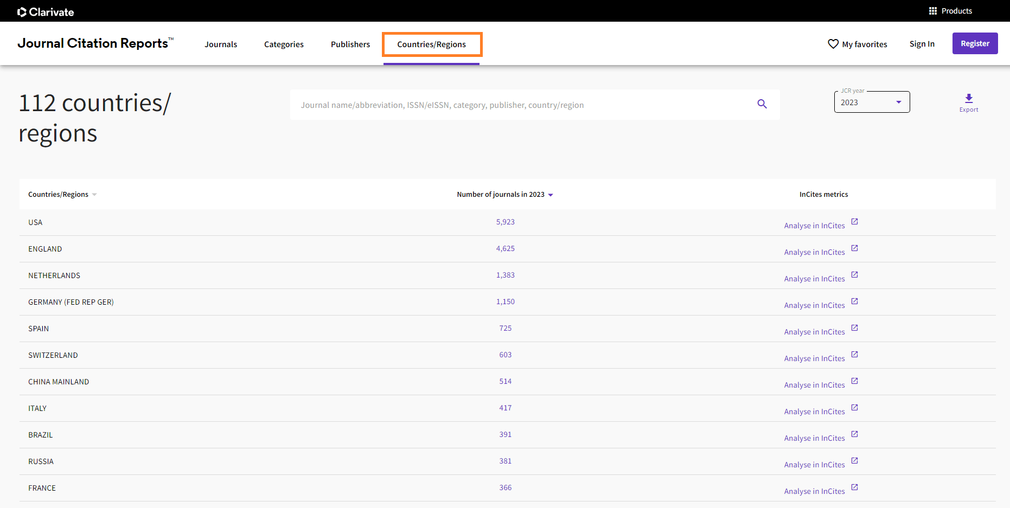
Task: Open FRANCE journal count 366
Action: click(505, 487)
